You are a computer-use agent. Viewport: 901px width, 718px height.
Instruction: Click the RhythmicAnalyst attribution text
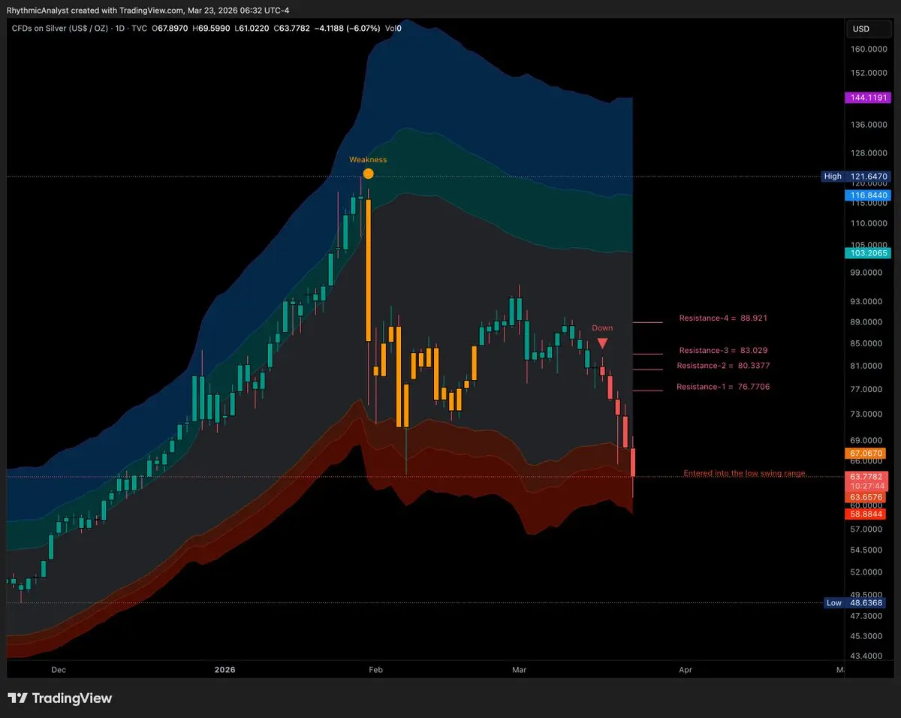[148, 10]
